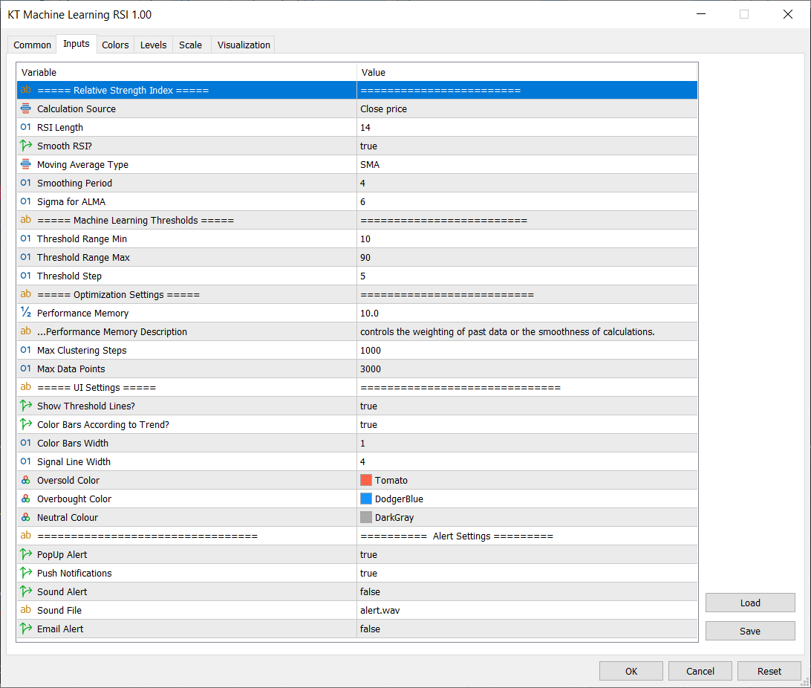Viewport: 811px width, 688px height.
Task: Open the Visualization tab
Action: 244,45
